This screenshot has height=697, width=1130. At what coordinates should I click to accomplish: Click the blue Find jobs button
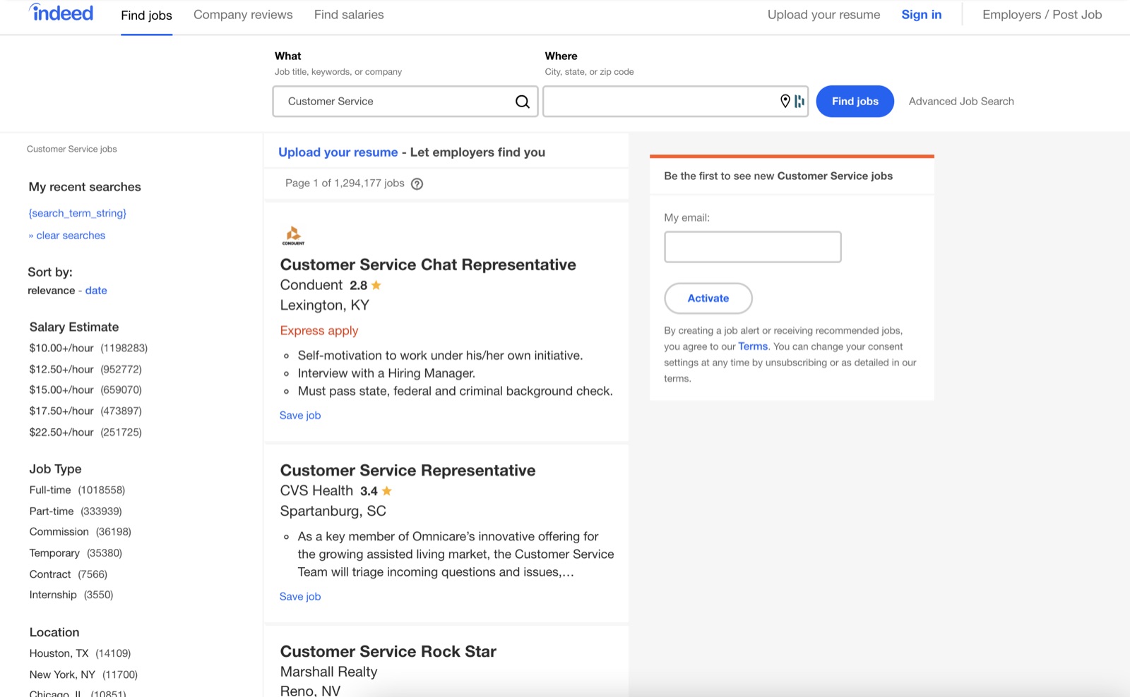pyautogui.click(x=855, y=102)
